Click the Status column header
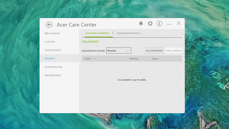 coord(155,59)
